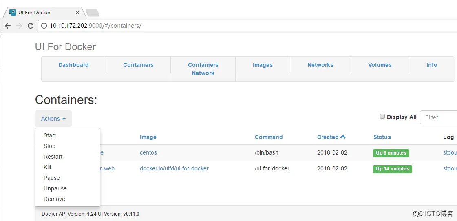Click the UI Version v0.11.0 footer text
Image resolution: width=457 pixels, height=221 pixels.
(x=119, y=214)
